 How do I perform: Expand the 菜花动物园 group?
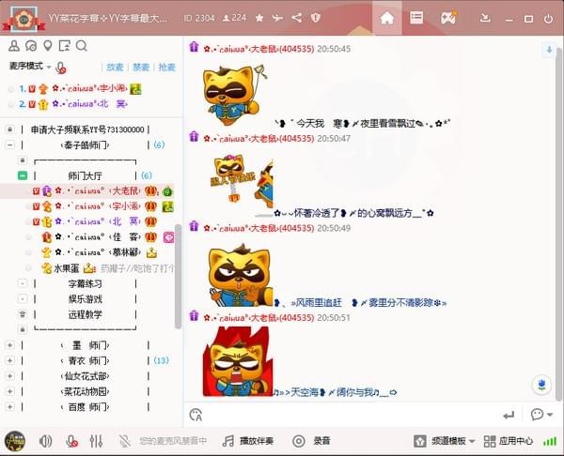point(10,391)
